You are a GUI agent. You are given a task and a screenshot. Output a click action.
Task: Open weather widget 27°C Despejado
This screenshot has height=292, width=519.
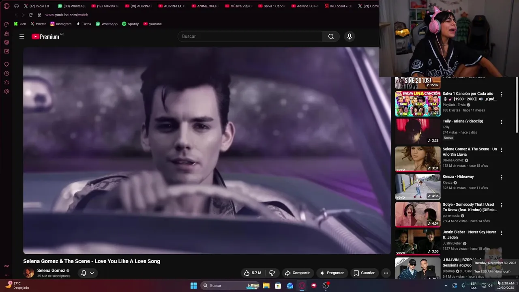click(17, 286)
